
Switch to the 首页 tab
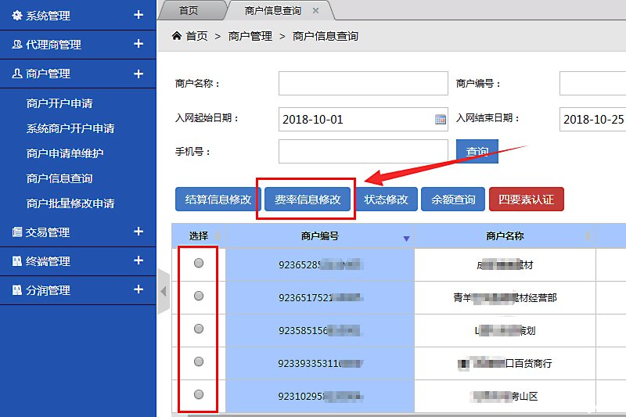189,11
